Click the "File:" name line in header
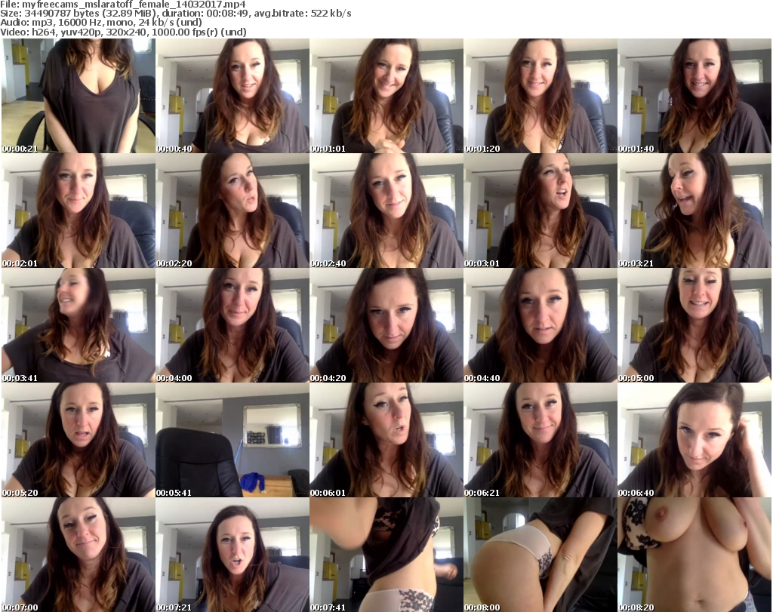The width and height of the screenshot is (773, 612). (x=123, y=5)
